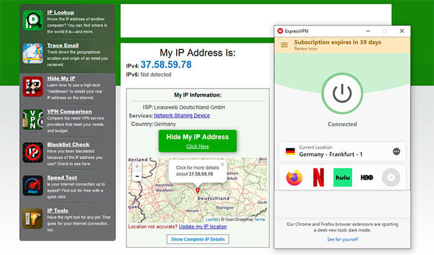Click Update my IP location link
Viewport: 434px width, 255px height.
point(203,227)
